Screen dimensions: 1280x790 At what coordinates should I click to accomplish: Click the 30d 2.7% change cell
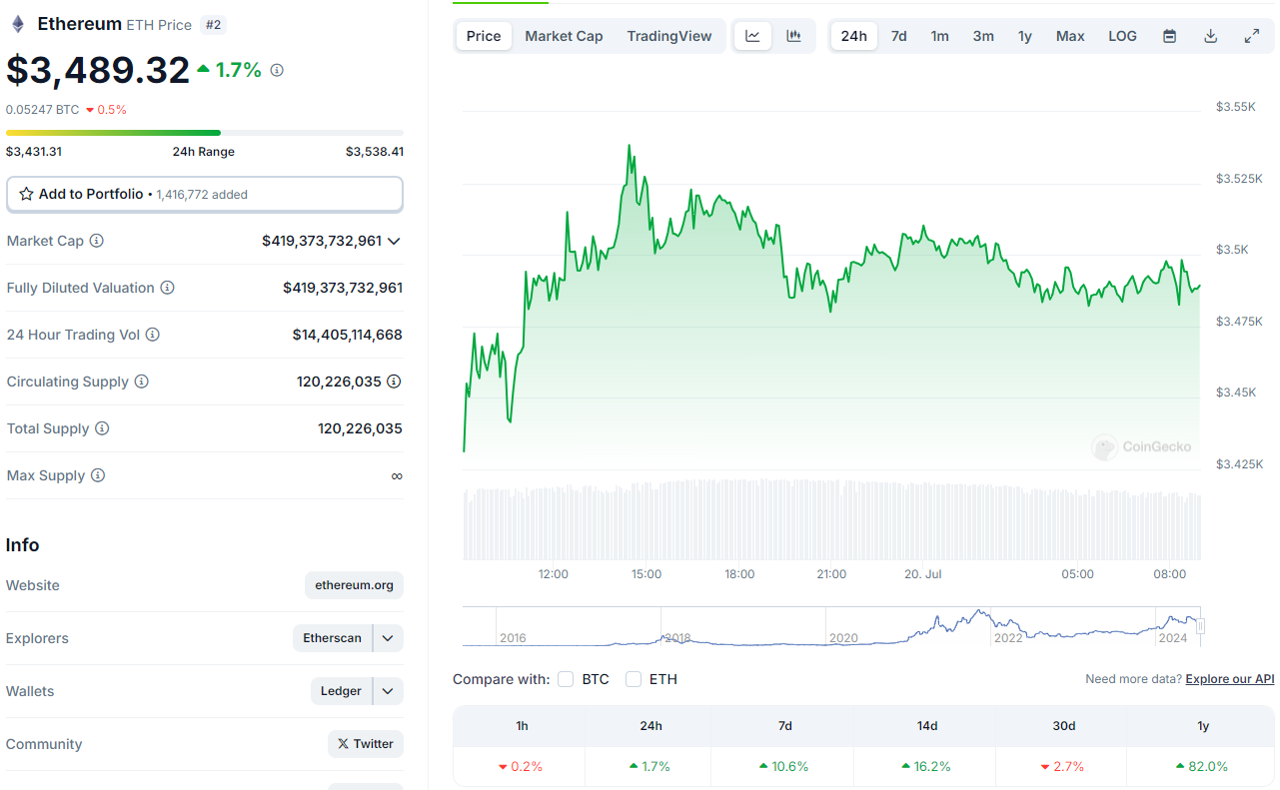[1059, 766]
